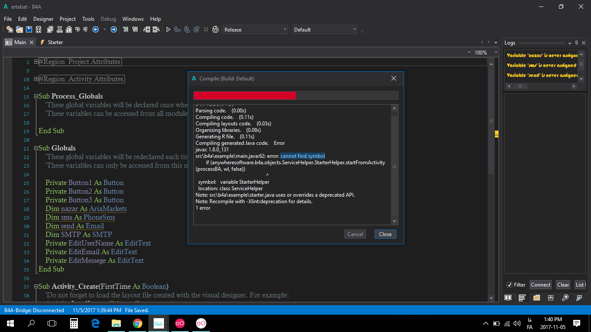The image size is (591, 332).
Task: Collapse the Sub Globals block
Action: pos(36,148)
